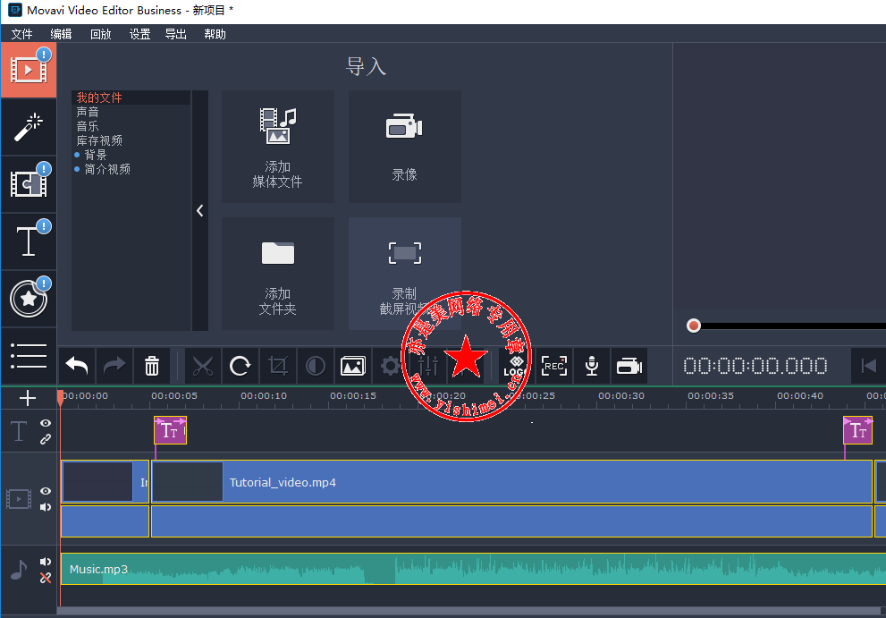Open Clip properties gear icon
This screenshot has height=618, width=886.
[390, 367]
